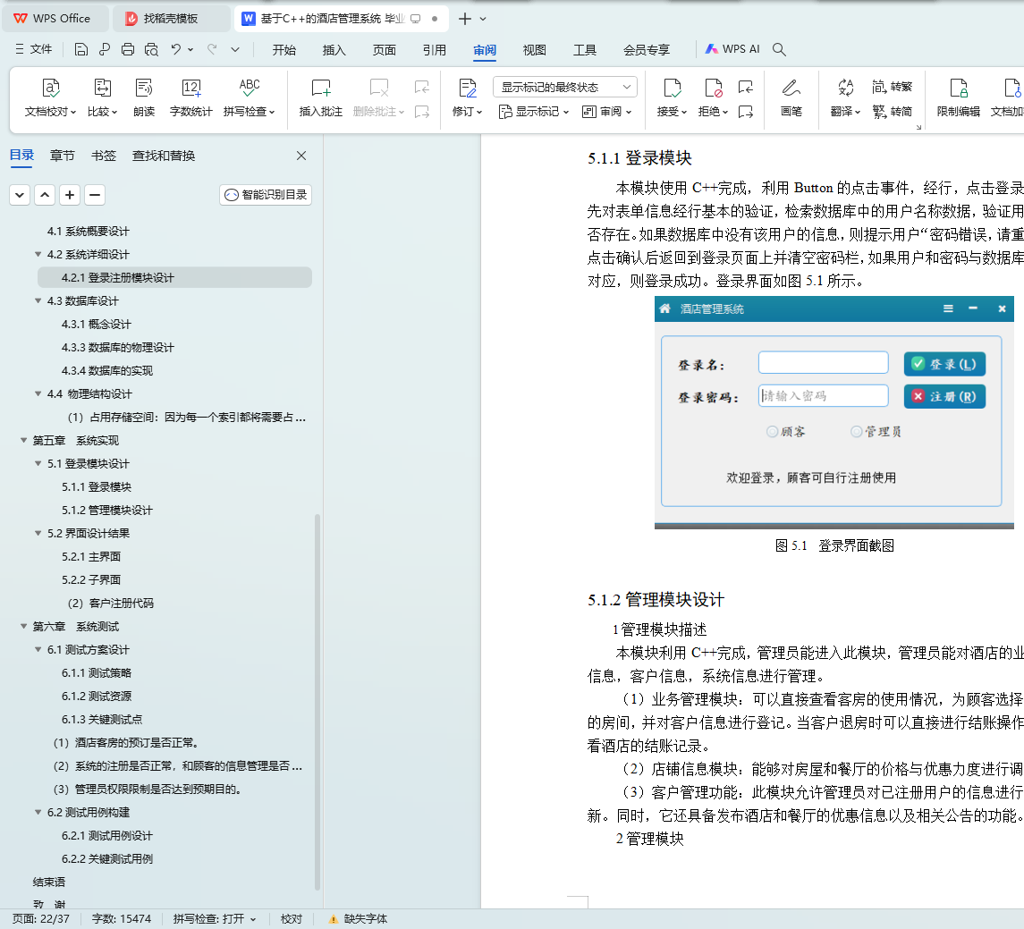Launch WPS AI

tap(732, 49)
